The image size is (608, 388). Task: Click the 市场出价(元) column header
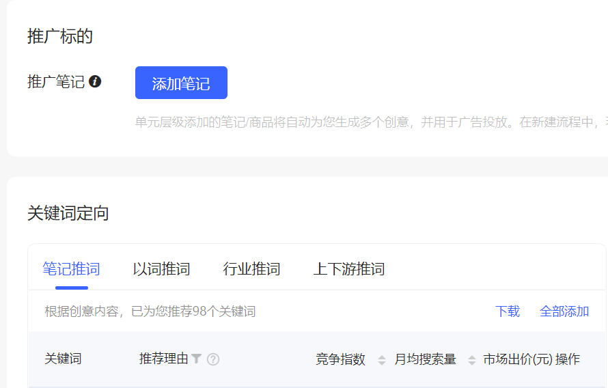pos(517,359)
